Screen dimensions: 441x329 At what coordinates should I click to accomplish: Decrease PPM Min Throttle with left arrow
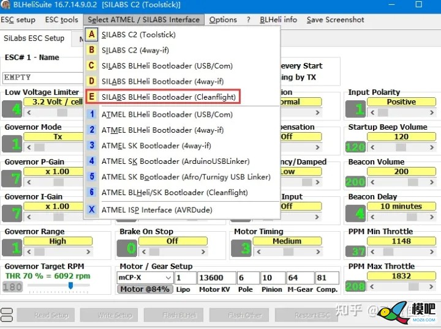(x=372, y=252)
